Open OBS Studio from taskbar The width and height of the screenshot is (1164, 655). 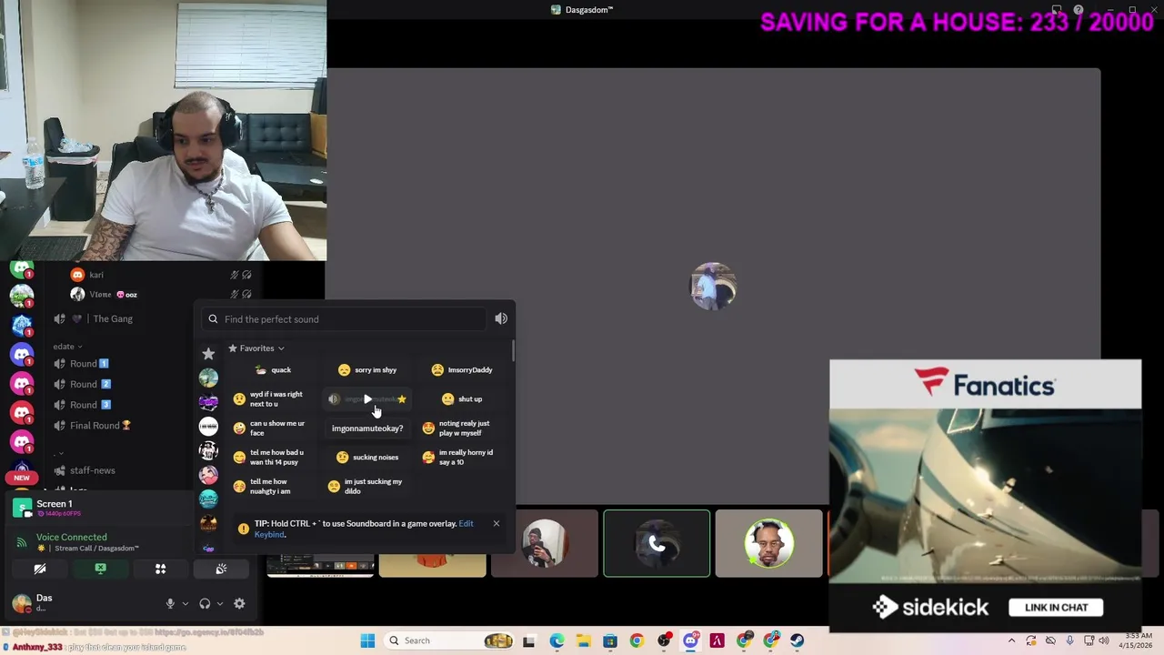663,640
